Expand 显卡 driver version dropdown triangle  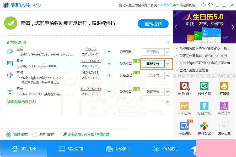pyautogui.click(x=109, y=63)
